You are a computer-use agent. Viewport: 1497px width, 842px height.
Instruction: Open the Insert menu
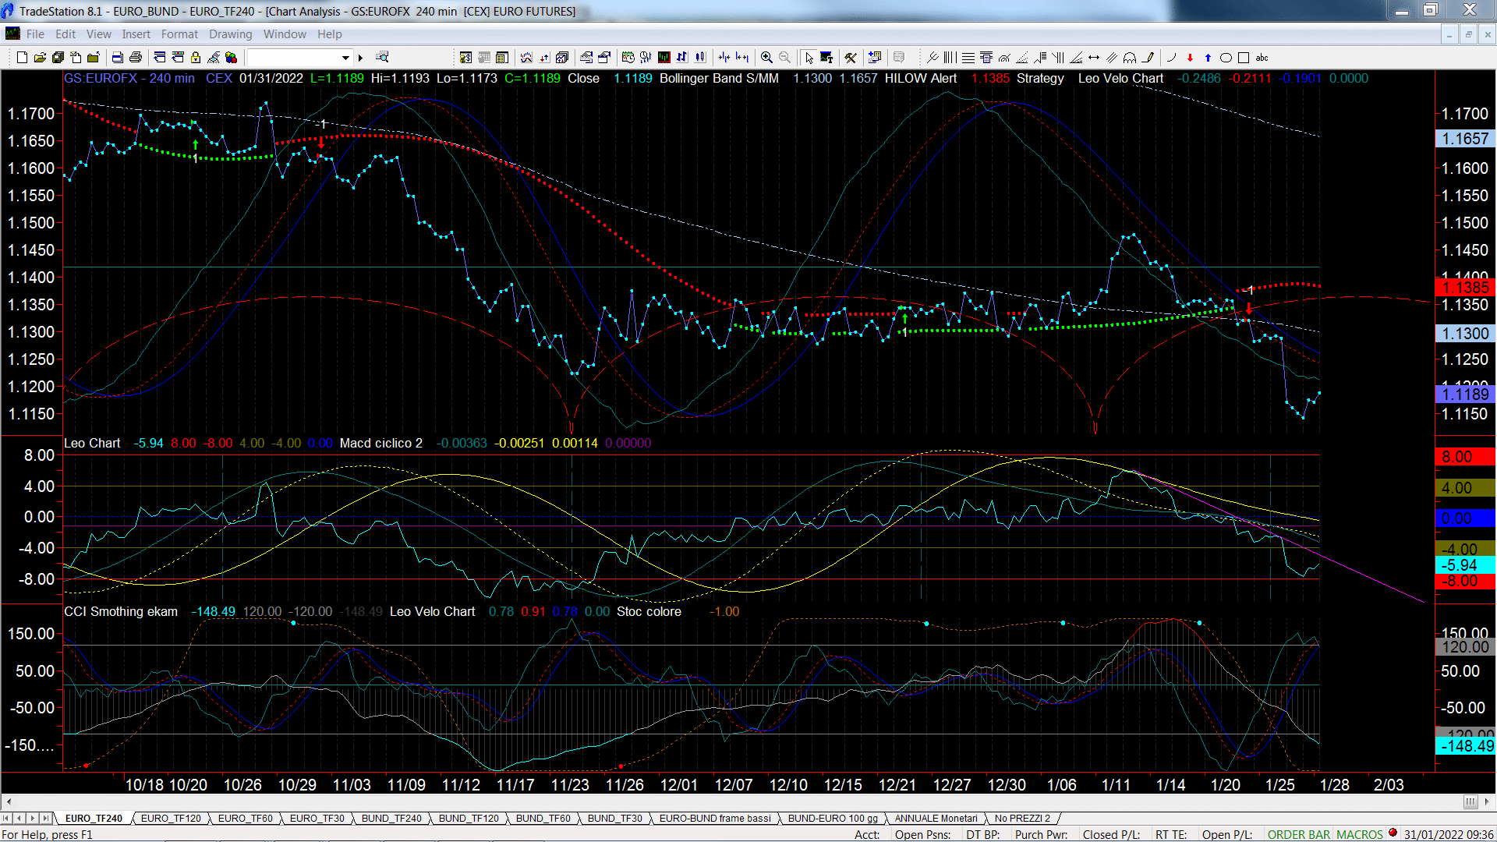tap(136, 34)
